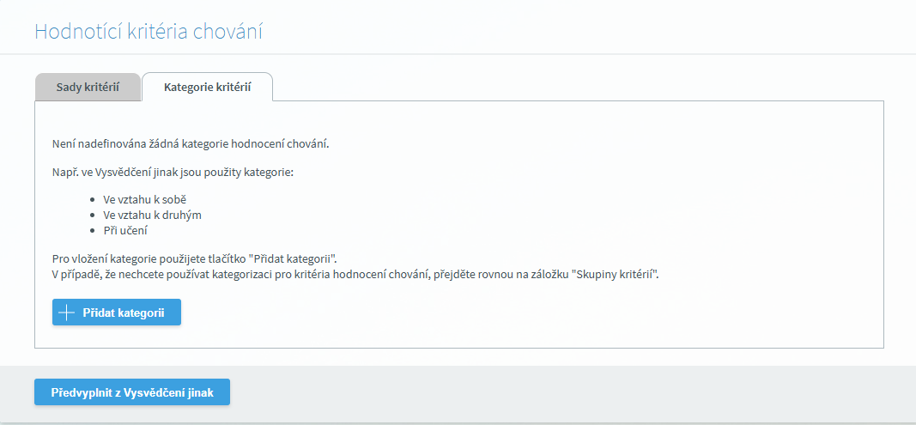Click the "Ve vztahu k druhým" list item
The width and height of the screenshot is (916, 425).
pos(152,215)
